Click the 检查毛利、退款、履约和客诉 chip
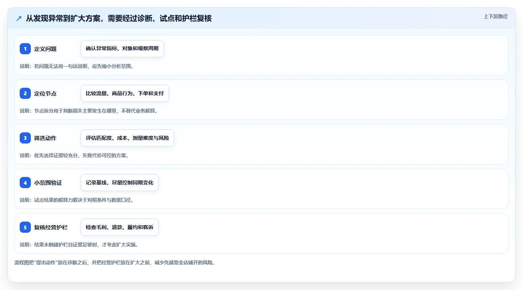The width and height of the screenshot is (523, 290). click(x=120, y=227)
